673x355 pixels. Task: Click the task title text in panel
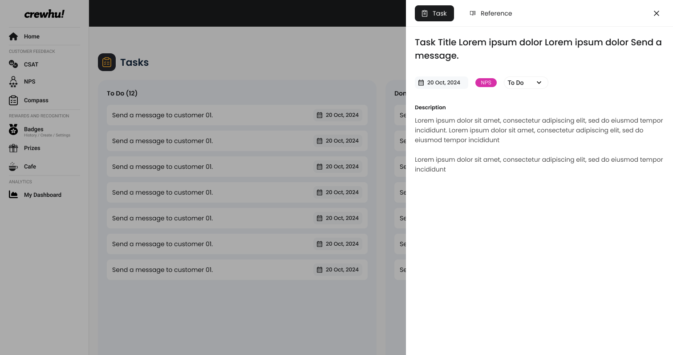click(538, 49)
